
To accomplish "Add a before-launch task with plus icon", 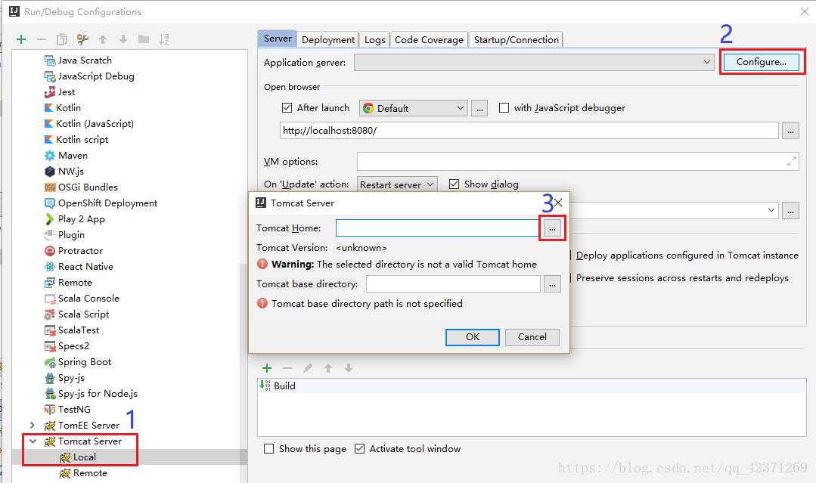I will point(267,368).
